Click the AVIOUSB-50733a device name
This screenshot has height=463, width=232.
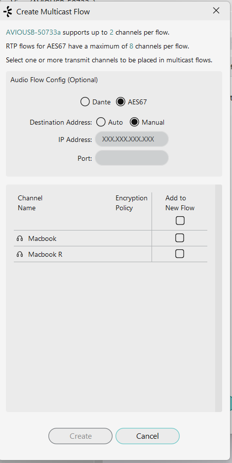click(33, 33)
